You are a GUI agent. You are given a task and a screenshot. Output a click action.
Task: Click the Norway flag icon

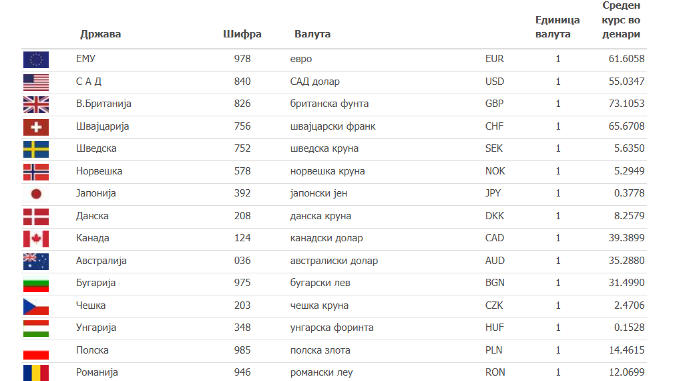(x=36, y=172)
